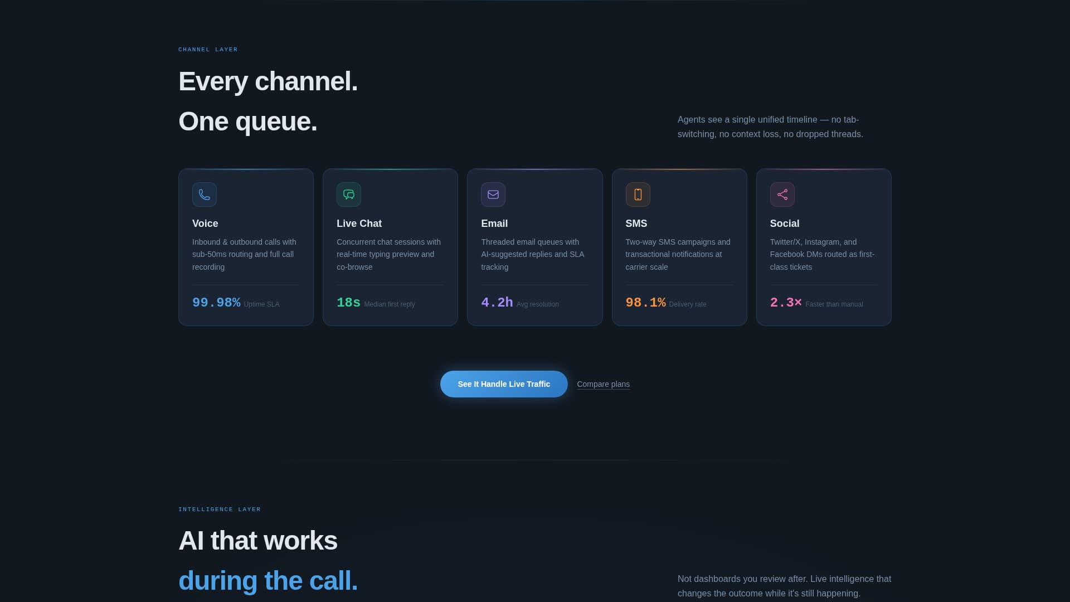Click the Every channel One queue heading
Screen dimensions: 1070x602
268,101
